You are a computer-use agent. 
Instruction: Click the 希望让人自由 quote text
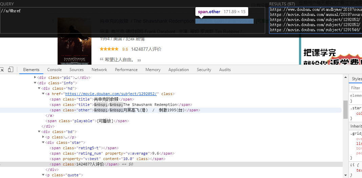pos(119,60)
